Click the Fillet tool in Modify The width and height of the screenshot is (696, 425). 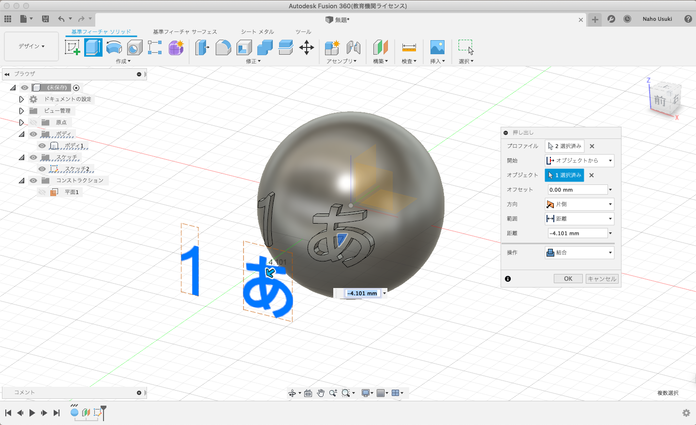[x=223, y=47]
